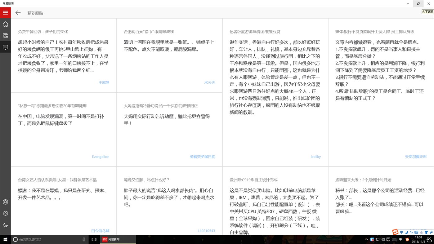Toggle the 中 IME indicator in taskbar

400,239
